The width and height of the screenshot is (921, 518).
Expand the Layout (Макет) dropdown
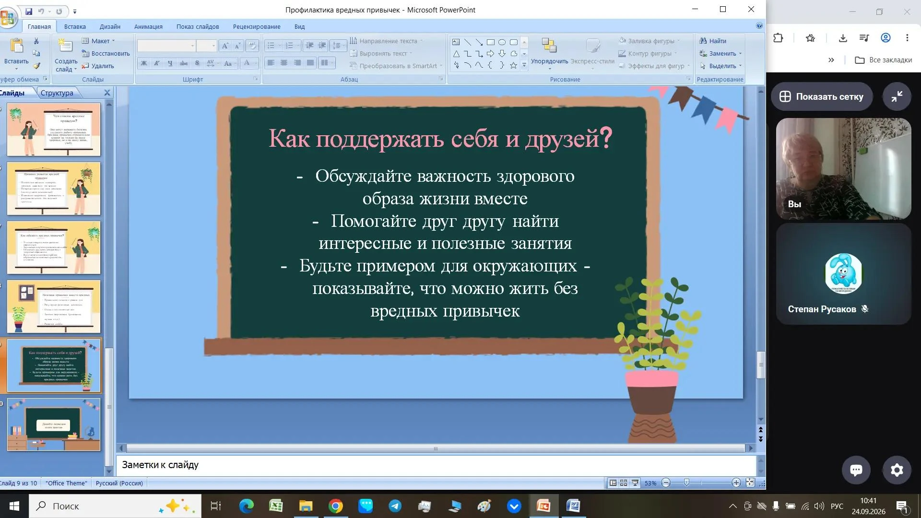pyautogui.click(x=98, y=41)
